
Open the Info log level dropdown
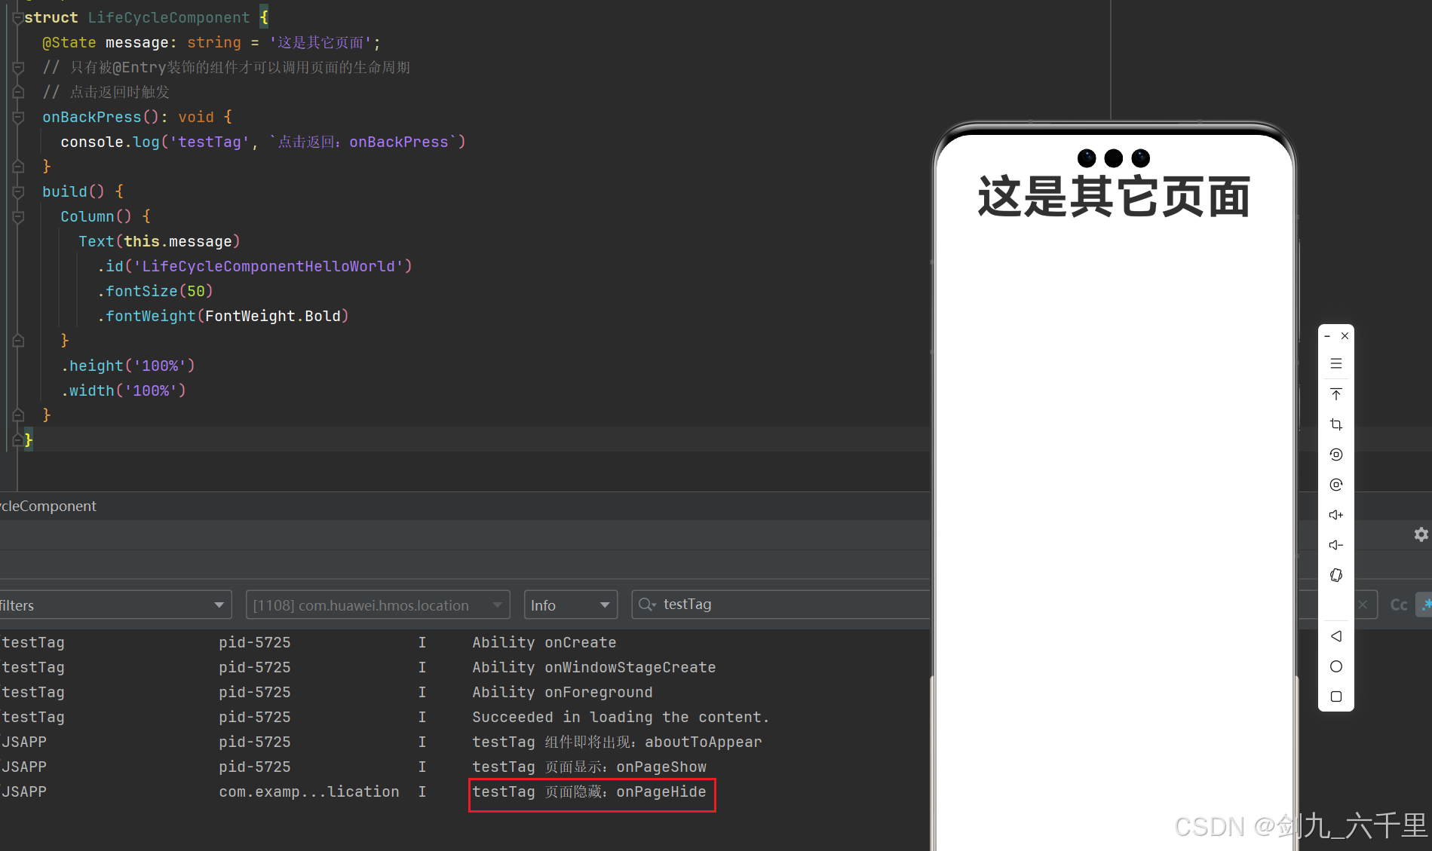[x=570, y=605]
